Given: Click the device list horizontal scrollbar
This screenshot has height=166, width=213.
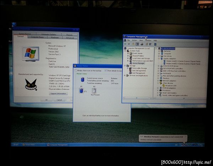Looking at the screenshot, I should pos(180,98).
